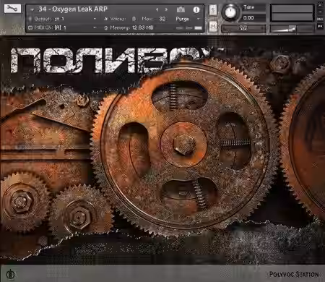Click the output icon beside Output label
The width and height of the screenshot is (325, 282).
click(x=30, y=19)
